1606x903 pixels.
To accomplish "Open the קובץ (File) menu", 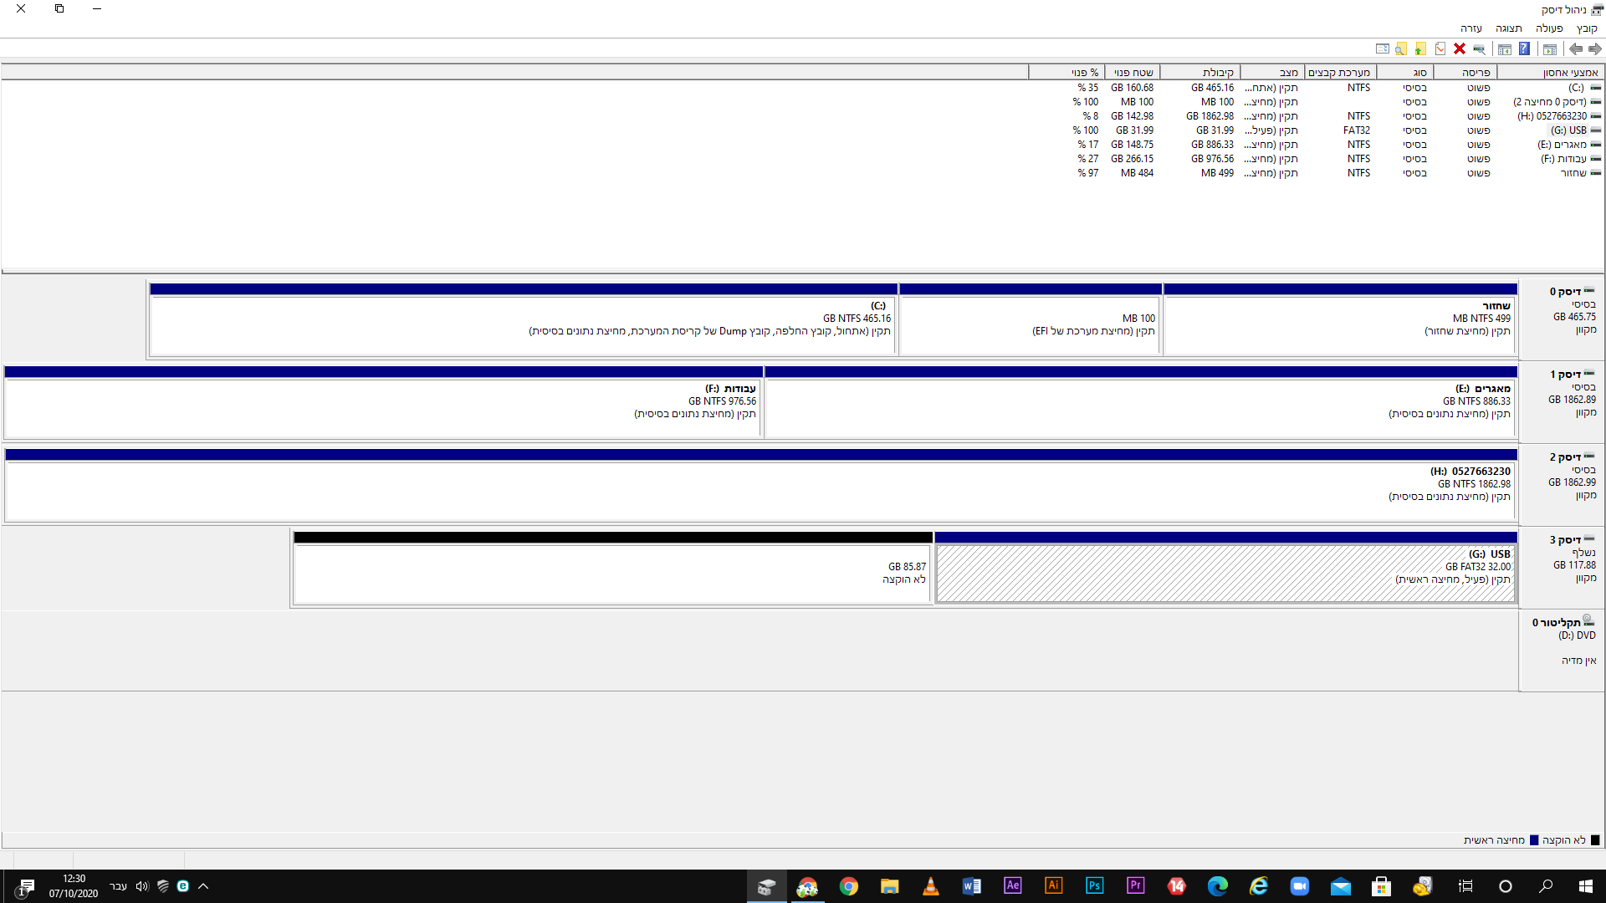I will pos(1586,28).
